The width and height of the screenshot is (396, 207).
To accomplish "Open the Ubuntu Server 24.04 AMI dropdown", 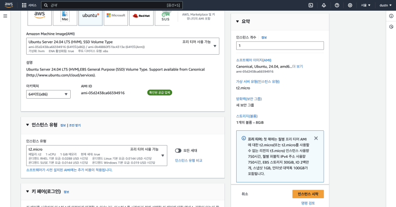I will 123,46.
